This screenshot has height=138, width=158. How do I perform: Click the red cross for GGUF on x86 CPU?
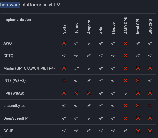(x=150, y=131)
